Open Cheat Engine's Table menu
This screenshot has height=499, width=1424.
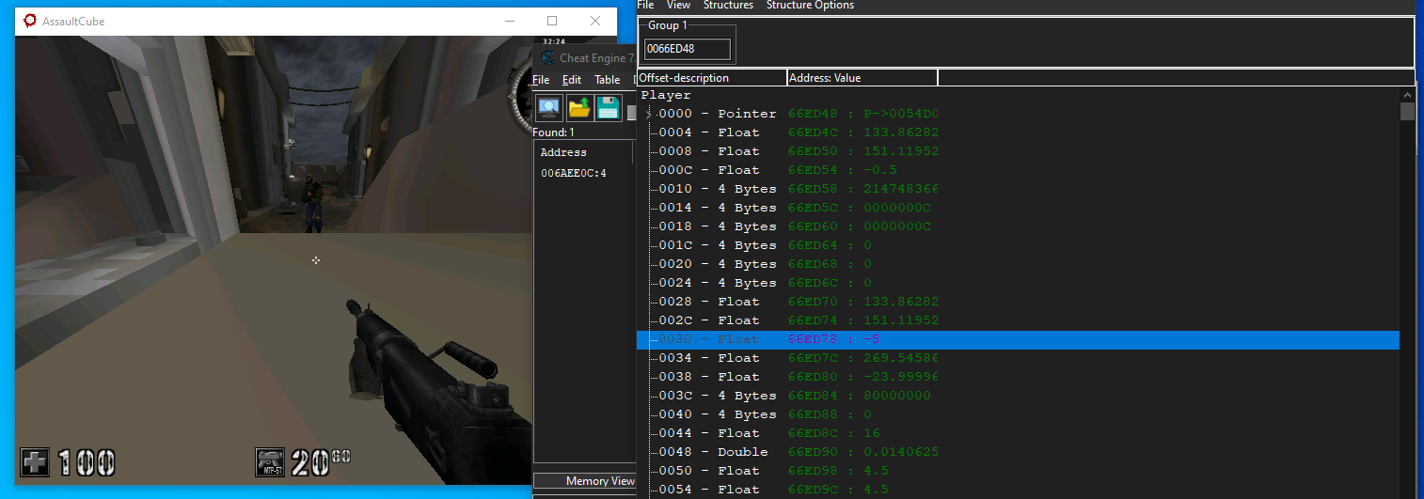(x=607, y=80)
